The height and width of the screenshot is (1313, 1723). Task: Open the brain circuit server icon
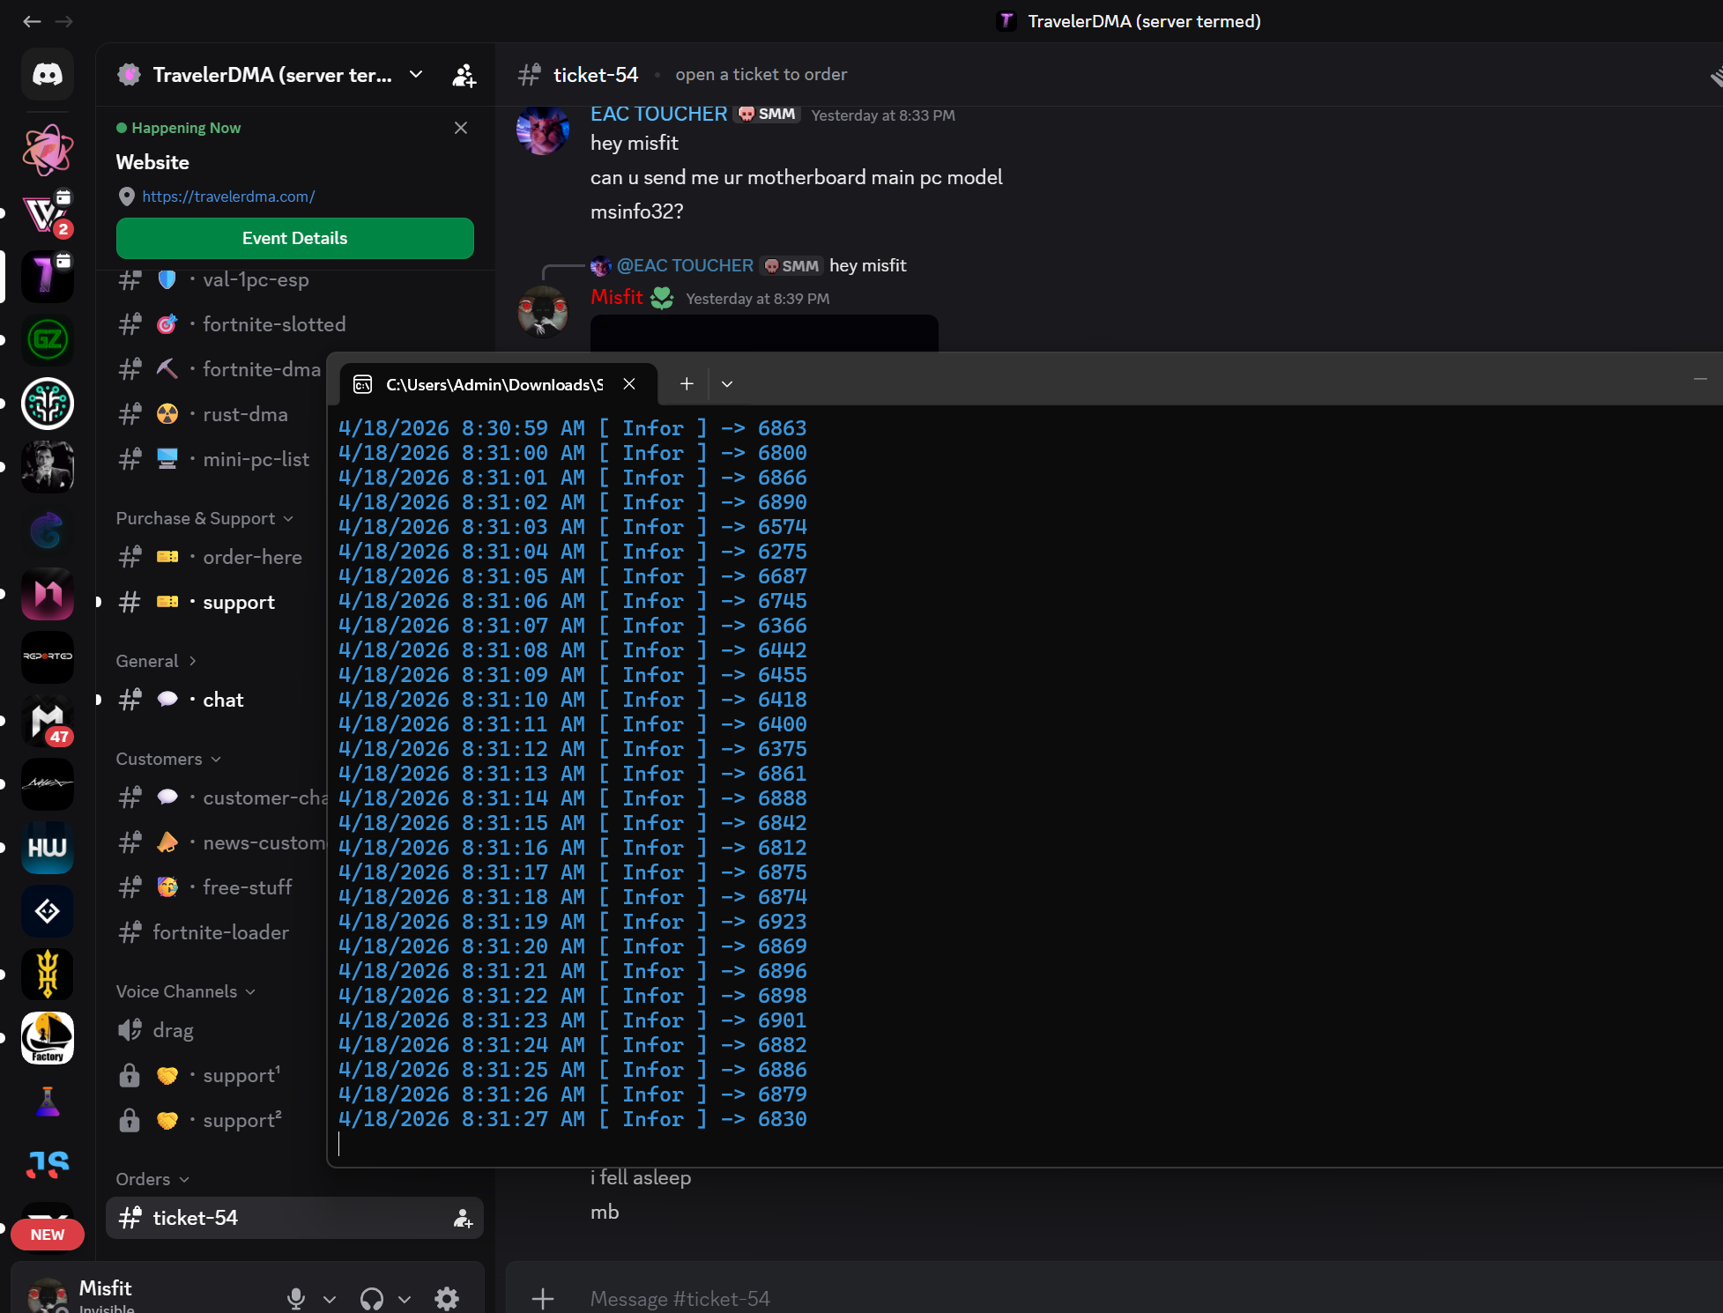pyautogui.click(x=48, y=404)
